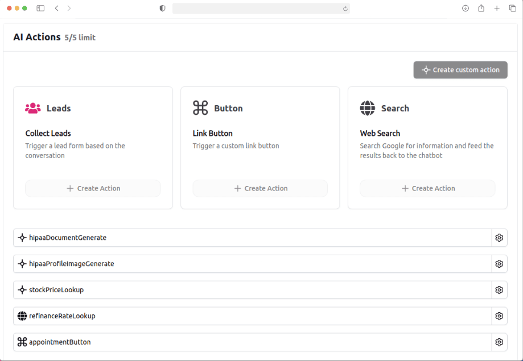Image resolution: width=523 pixels, height=361 pixels.
Task: Click Create custom action
Action: click(460, 69)
